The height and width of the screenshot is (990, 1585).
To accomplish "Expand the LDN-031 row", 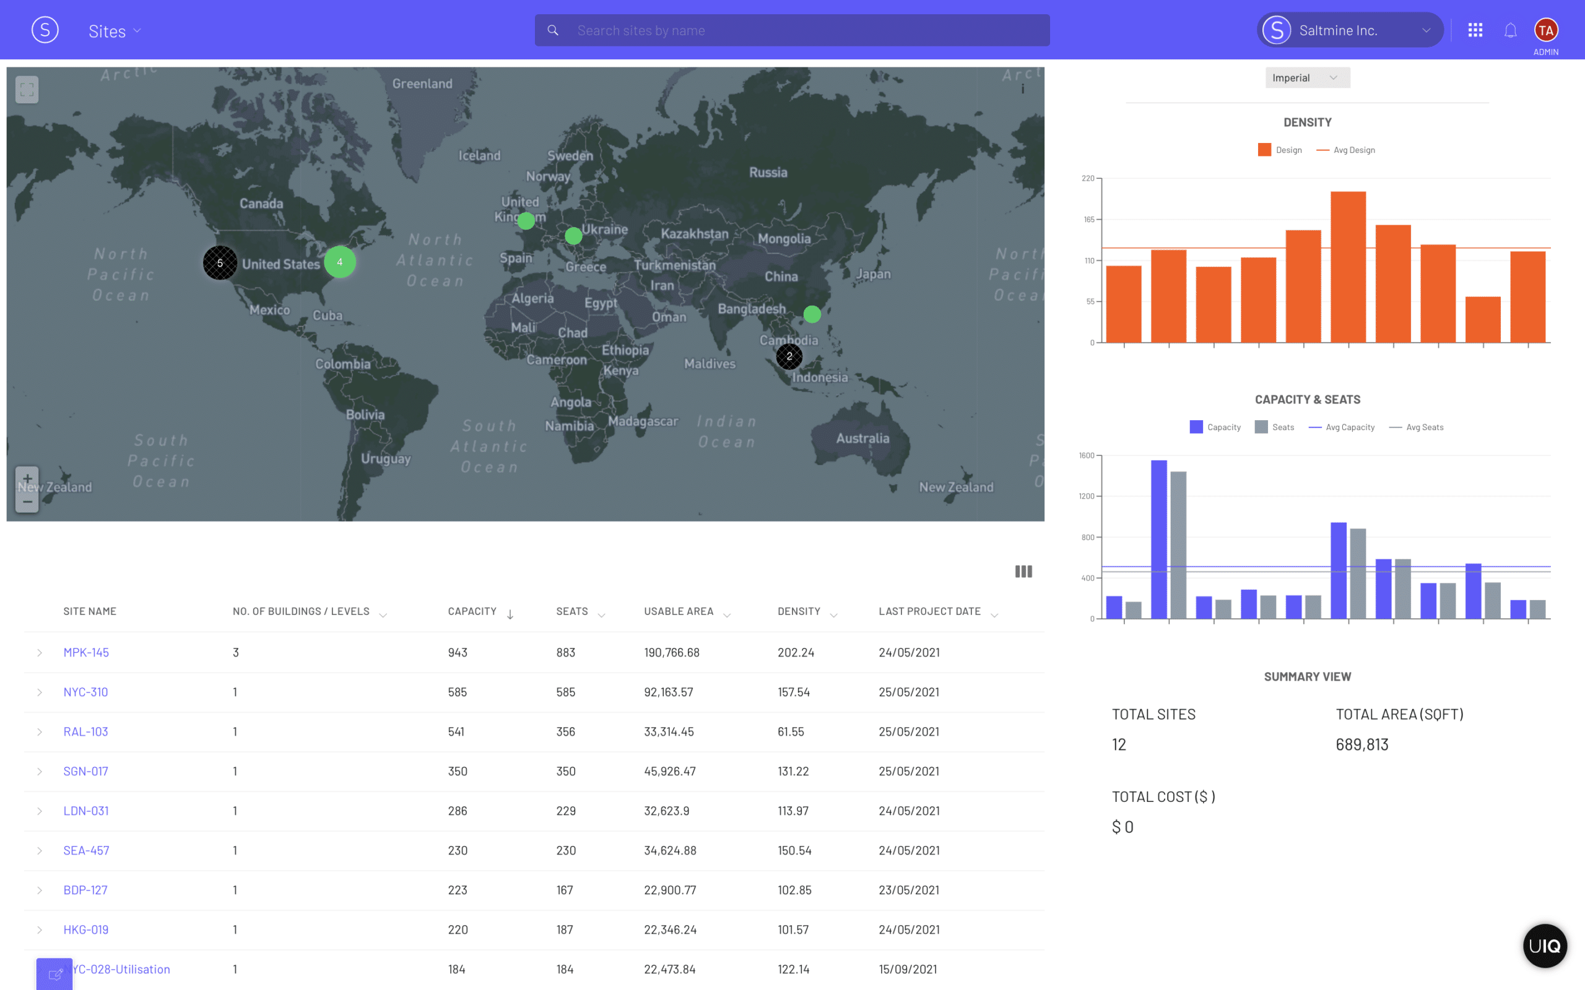I will (39, 811).
